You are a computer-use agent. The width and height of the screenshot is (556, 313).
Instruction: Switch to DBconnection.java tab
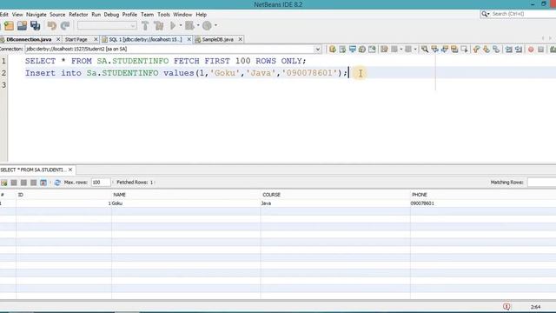(x=29, y=39)
